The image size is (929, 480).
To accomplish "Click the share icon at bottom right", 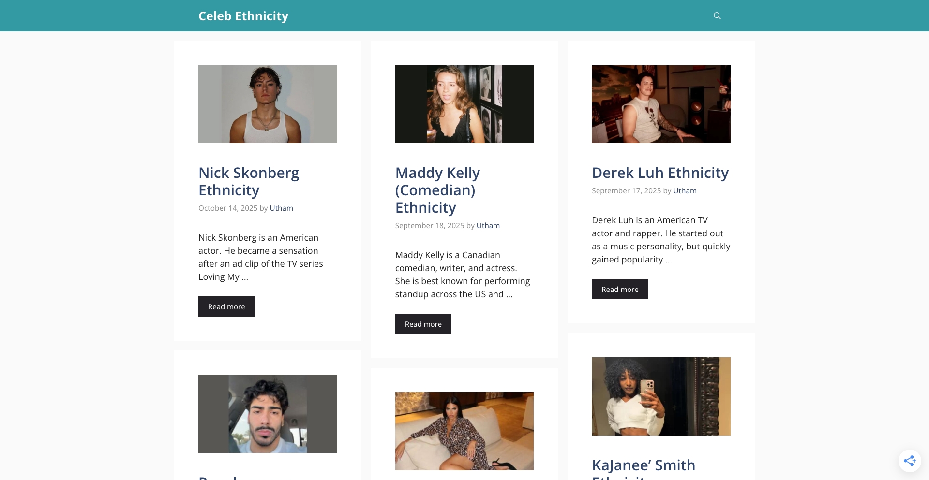I will [x=910, y=461].
